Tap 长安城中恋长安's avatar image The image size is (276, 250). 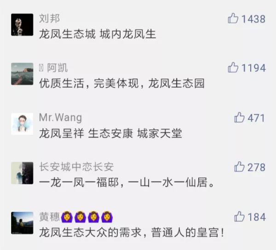pos(22,173)
